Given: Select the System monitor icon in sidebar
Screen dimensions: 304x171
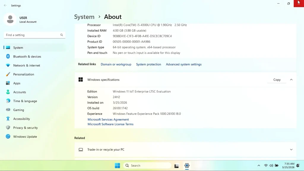Looking at the screenshot, I should [x=8, y=47].
